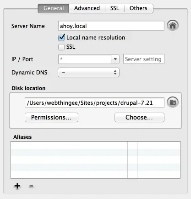Screen dimensions: 191x199
Task: Open the Dynamic DNS popup menu
Action: click(88, 73)
